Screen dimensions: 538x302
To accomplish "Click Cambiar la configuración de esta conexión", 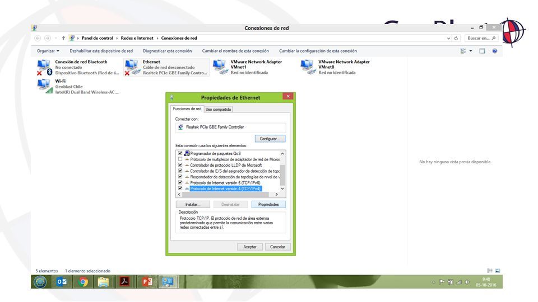I will [318, 51].
